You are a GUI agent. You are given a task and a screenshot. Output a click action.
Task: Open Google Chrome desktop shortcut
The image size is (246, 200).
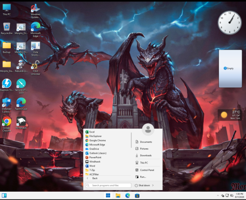tap(7, 124)
